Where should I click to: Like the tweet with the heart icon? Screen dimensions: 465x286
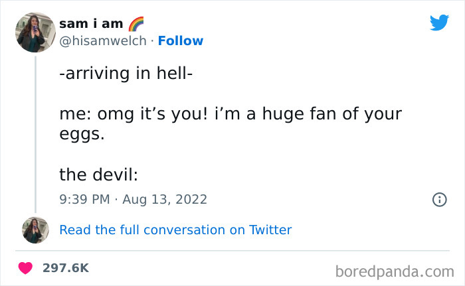(25, 268)
